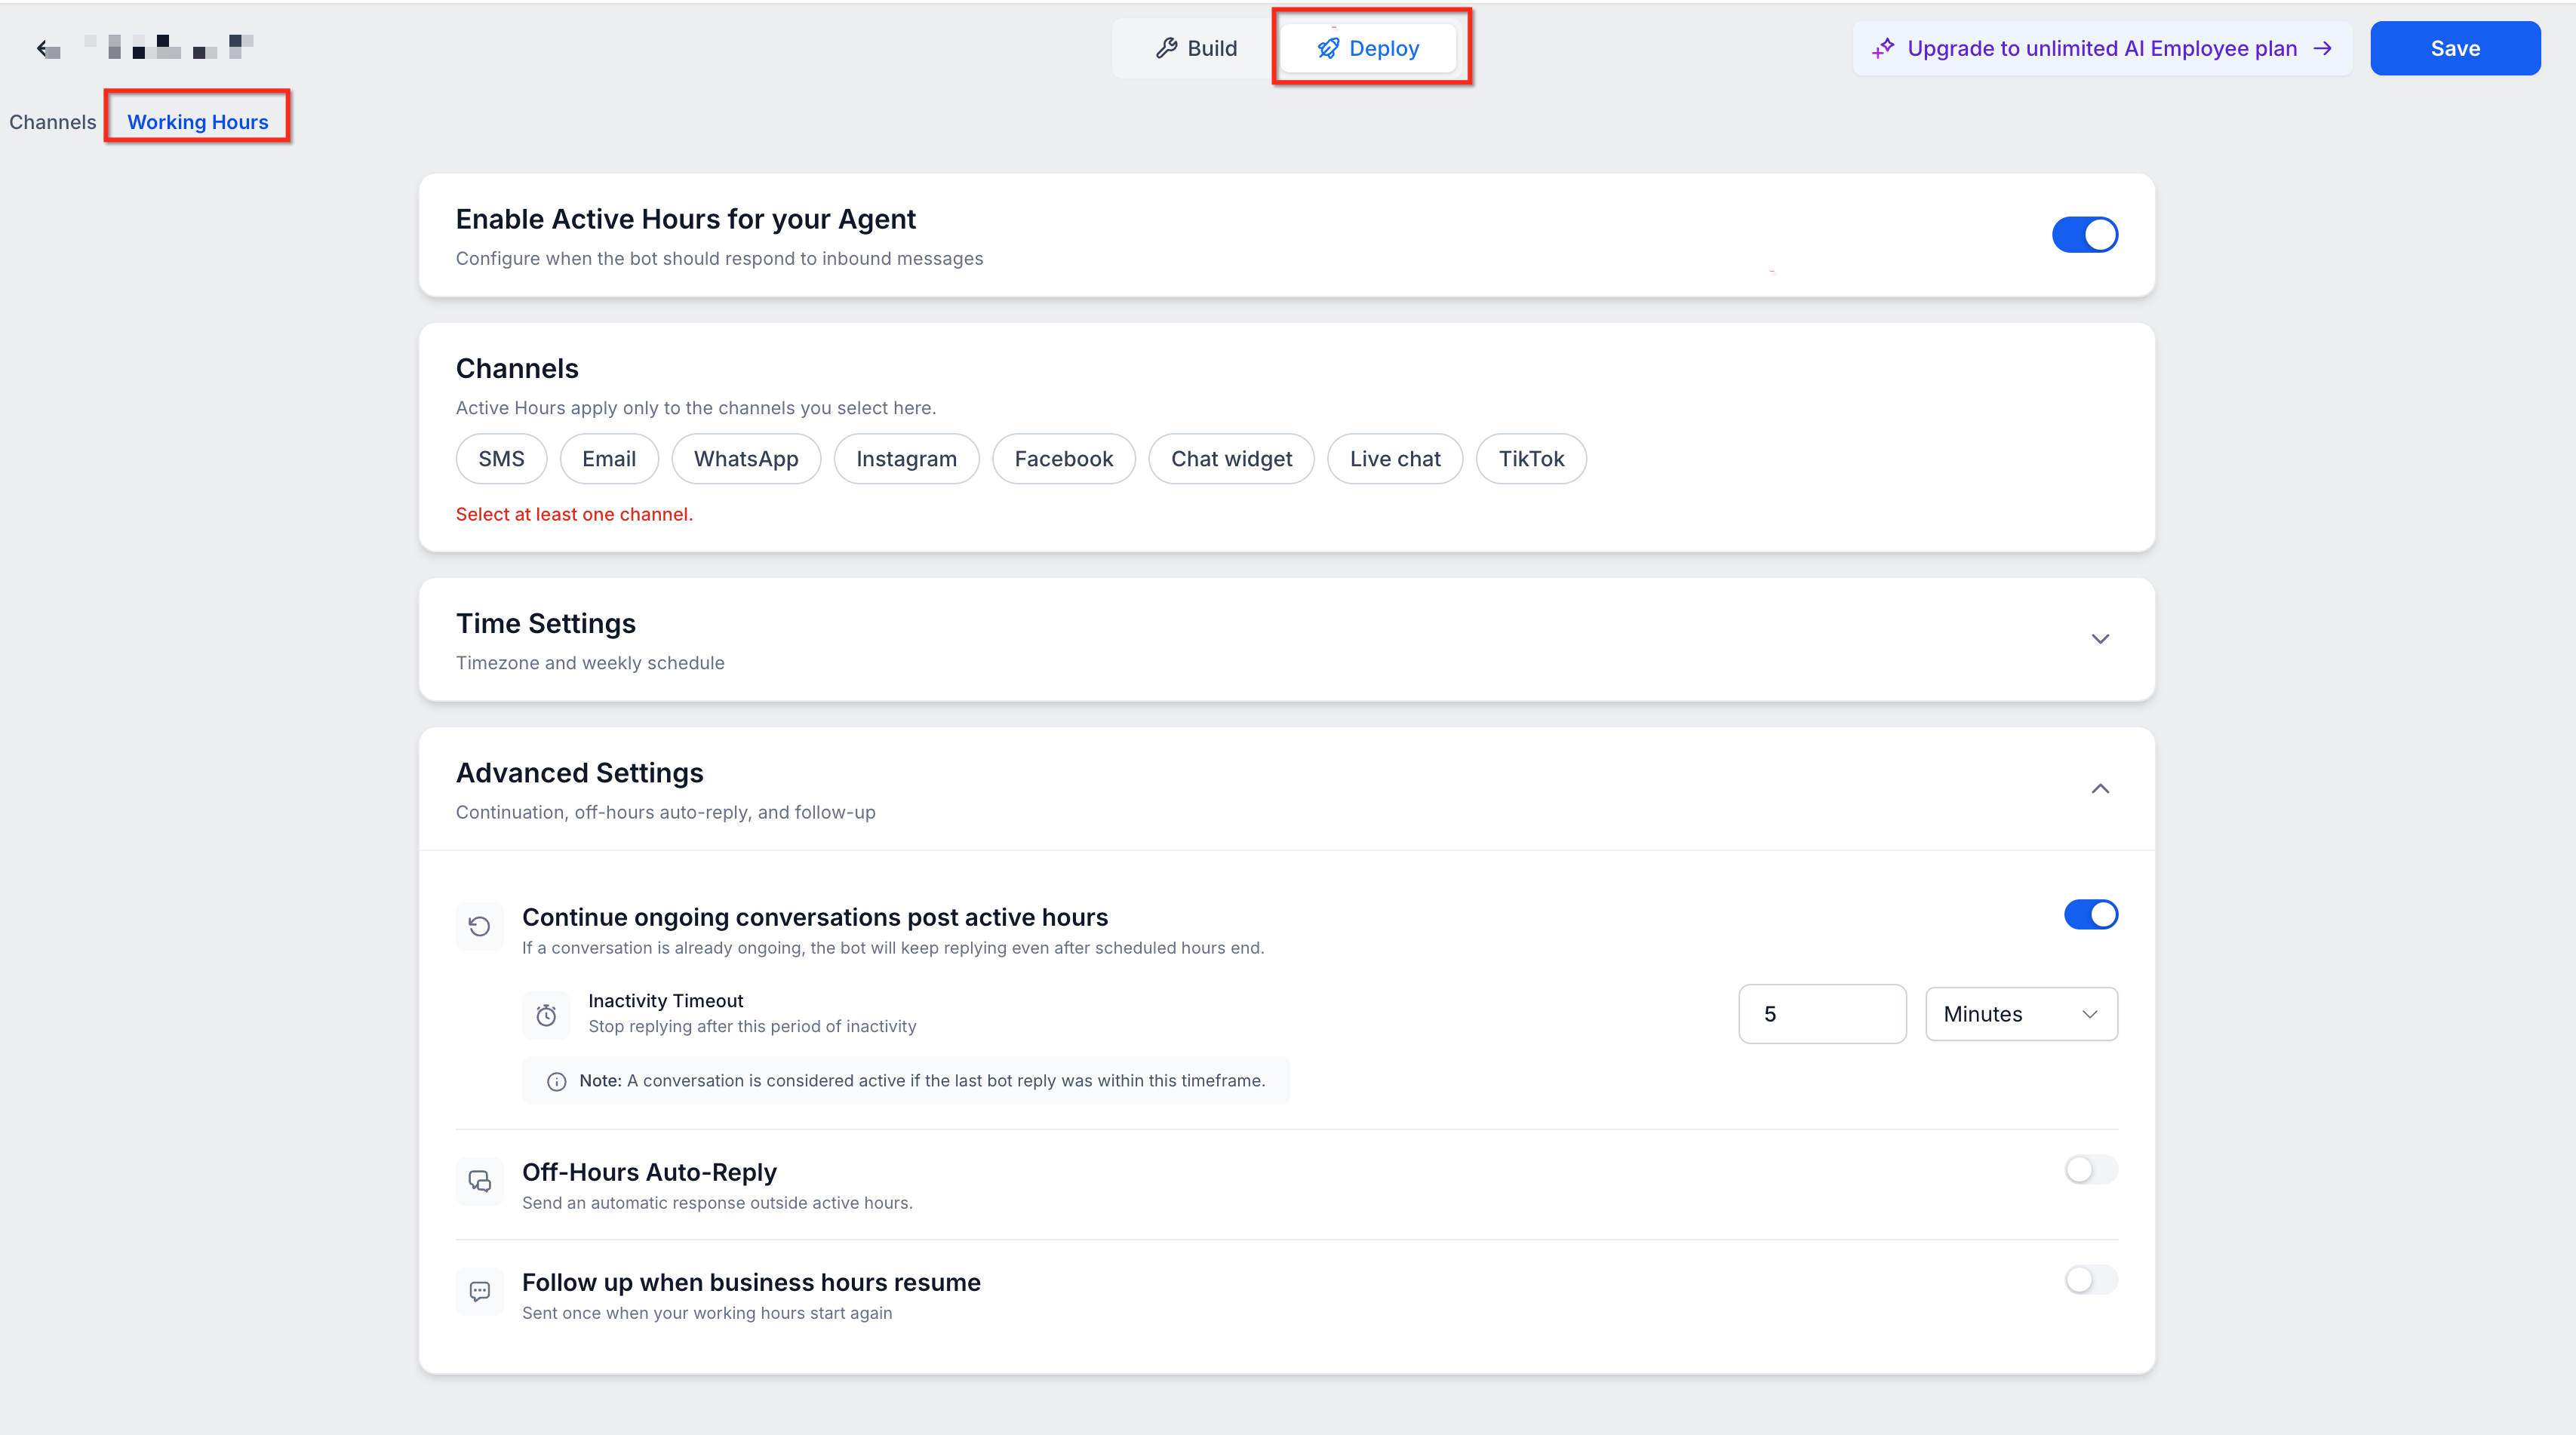Enable Follow up when business hours resume
Screen dimensions: 2576x1435
[x=2091, y=1279]
